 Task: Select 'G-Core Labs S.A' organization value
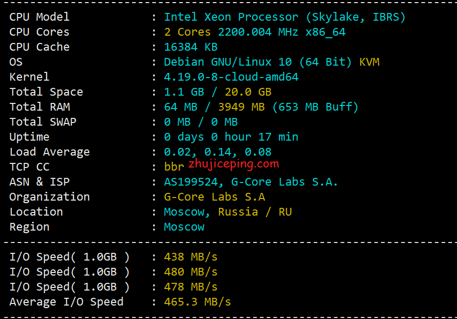point(214,198)
